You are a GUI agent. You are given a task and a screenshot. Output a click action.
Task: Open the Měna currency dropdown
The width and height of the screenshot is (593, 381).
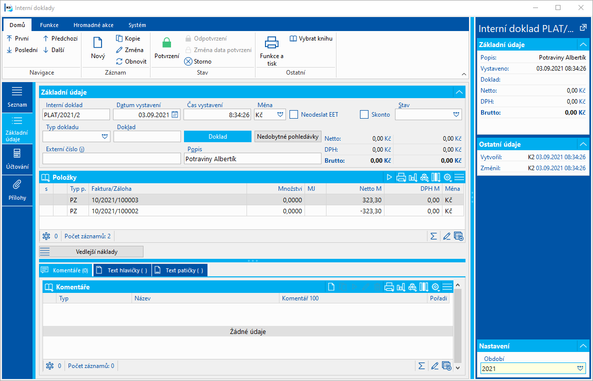pyautogui.click(x=280, y=115)
